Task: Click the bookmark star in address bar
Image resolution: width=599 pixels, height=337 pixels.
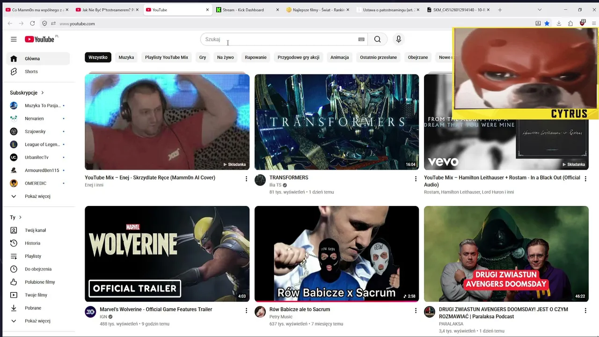Action: [547, 23]
